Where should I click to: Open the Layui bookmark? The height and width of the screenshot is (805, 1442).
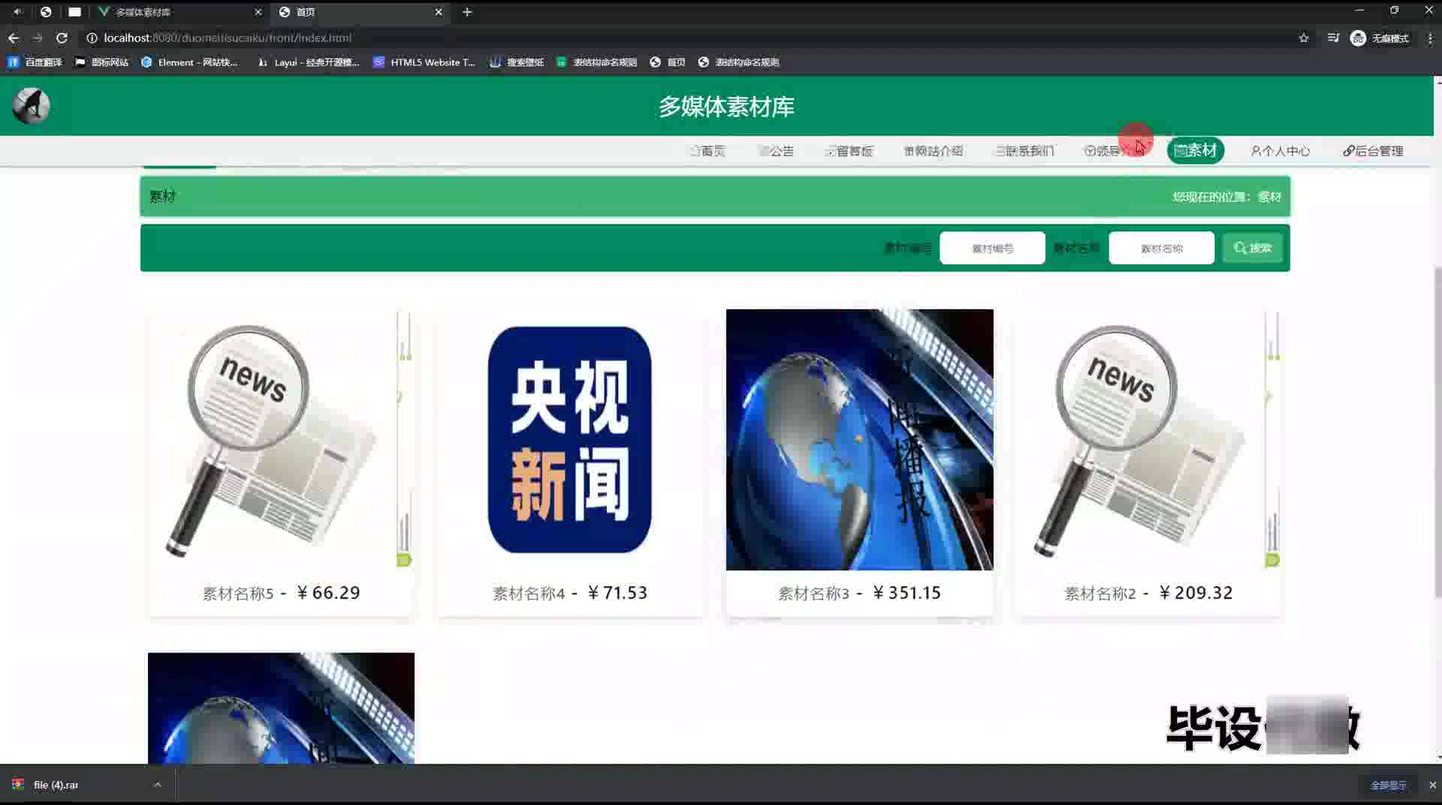[x=308, y=62]
